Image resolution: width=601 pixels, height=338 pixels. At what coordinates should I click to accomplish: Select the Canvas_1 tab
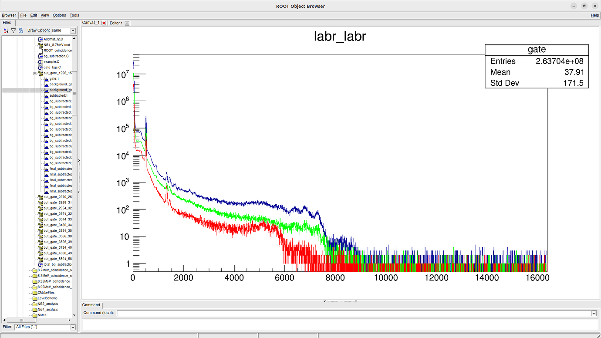click(x=91, y=23)
